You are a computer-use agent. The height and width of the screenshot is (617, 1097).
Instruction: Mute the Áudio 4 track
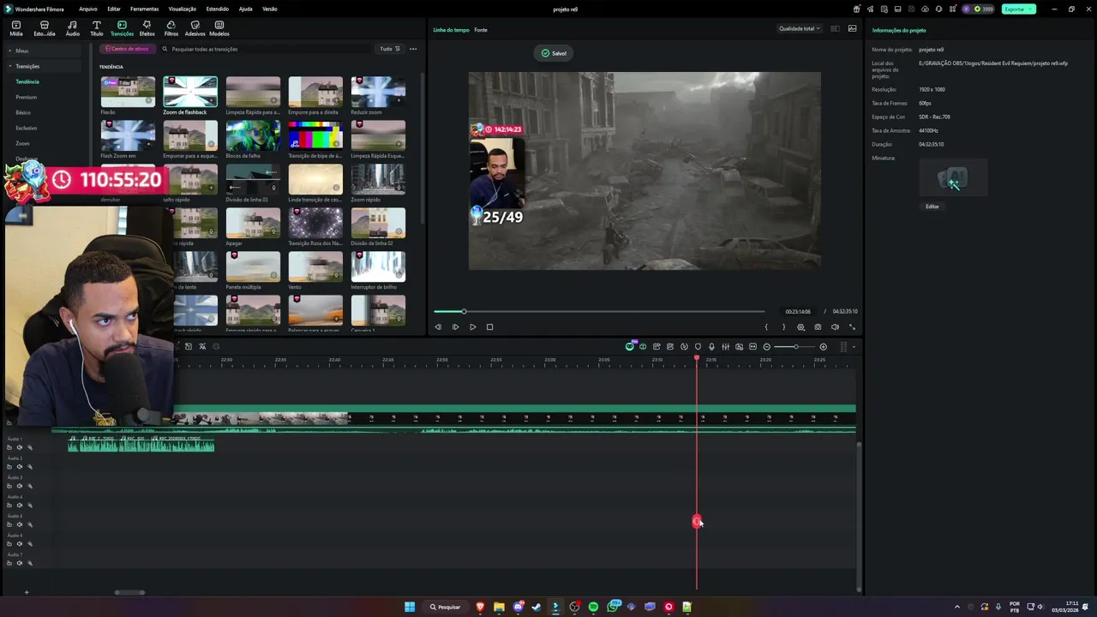(19, 506)
